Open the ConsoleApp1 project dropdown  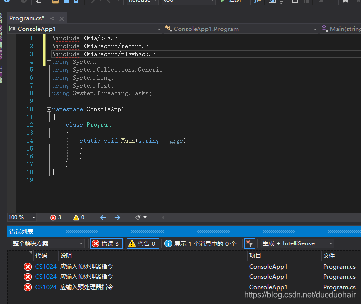(x=159, y=29)
